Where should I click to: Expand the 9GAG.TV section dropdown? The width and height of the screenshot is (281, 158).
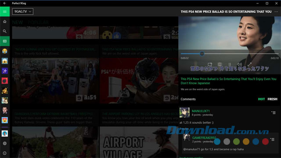point(22,11)
